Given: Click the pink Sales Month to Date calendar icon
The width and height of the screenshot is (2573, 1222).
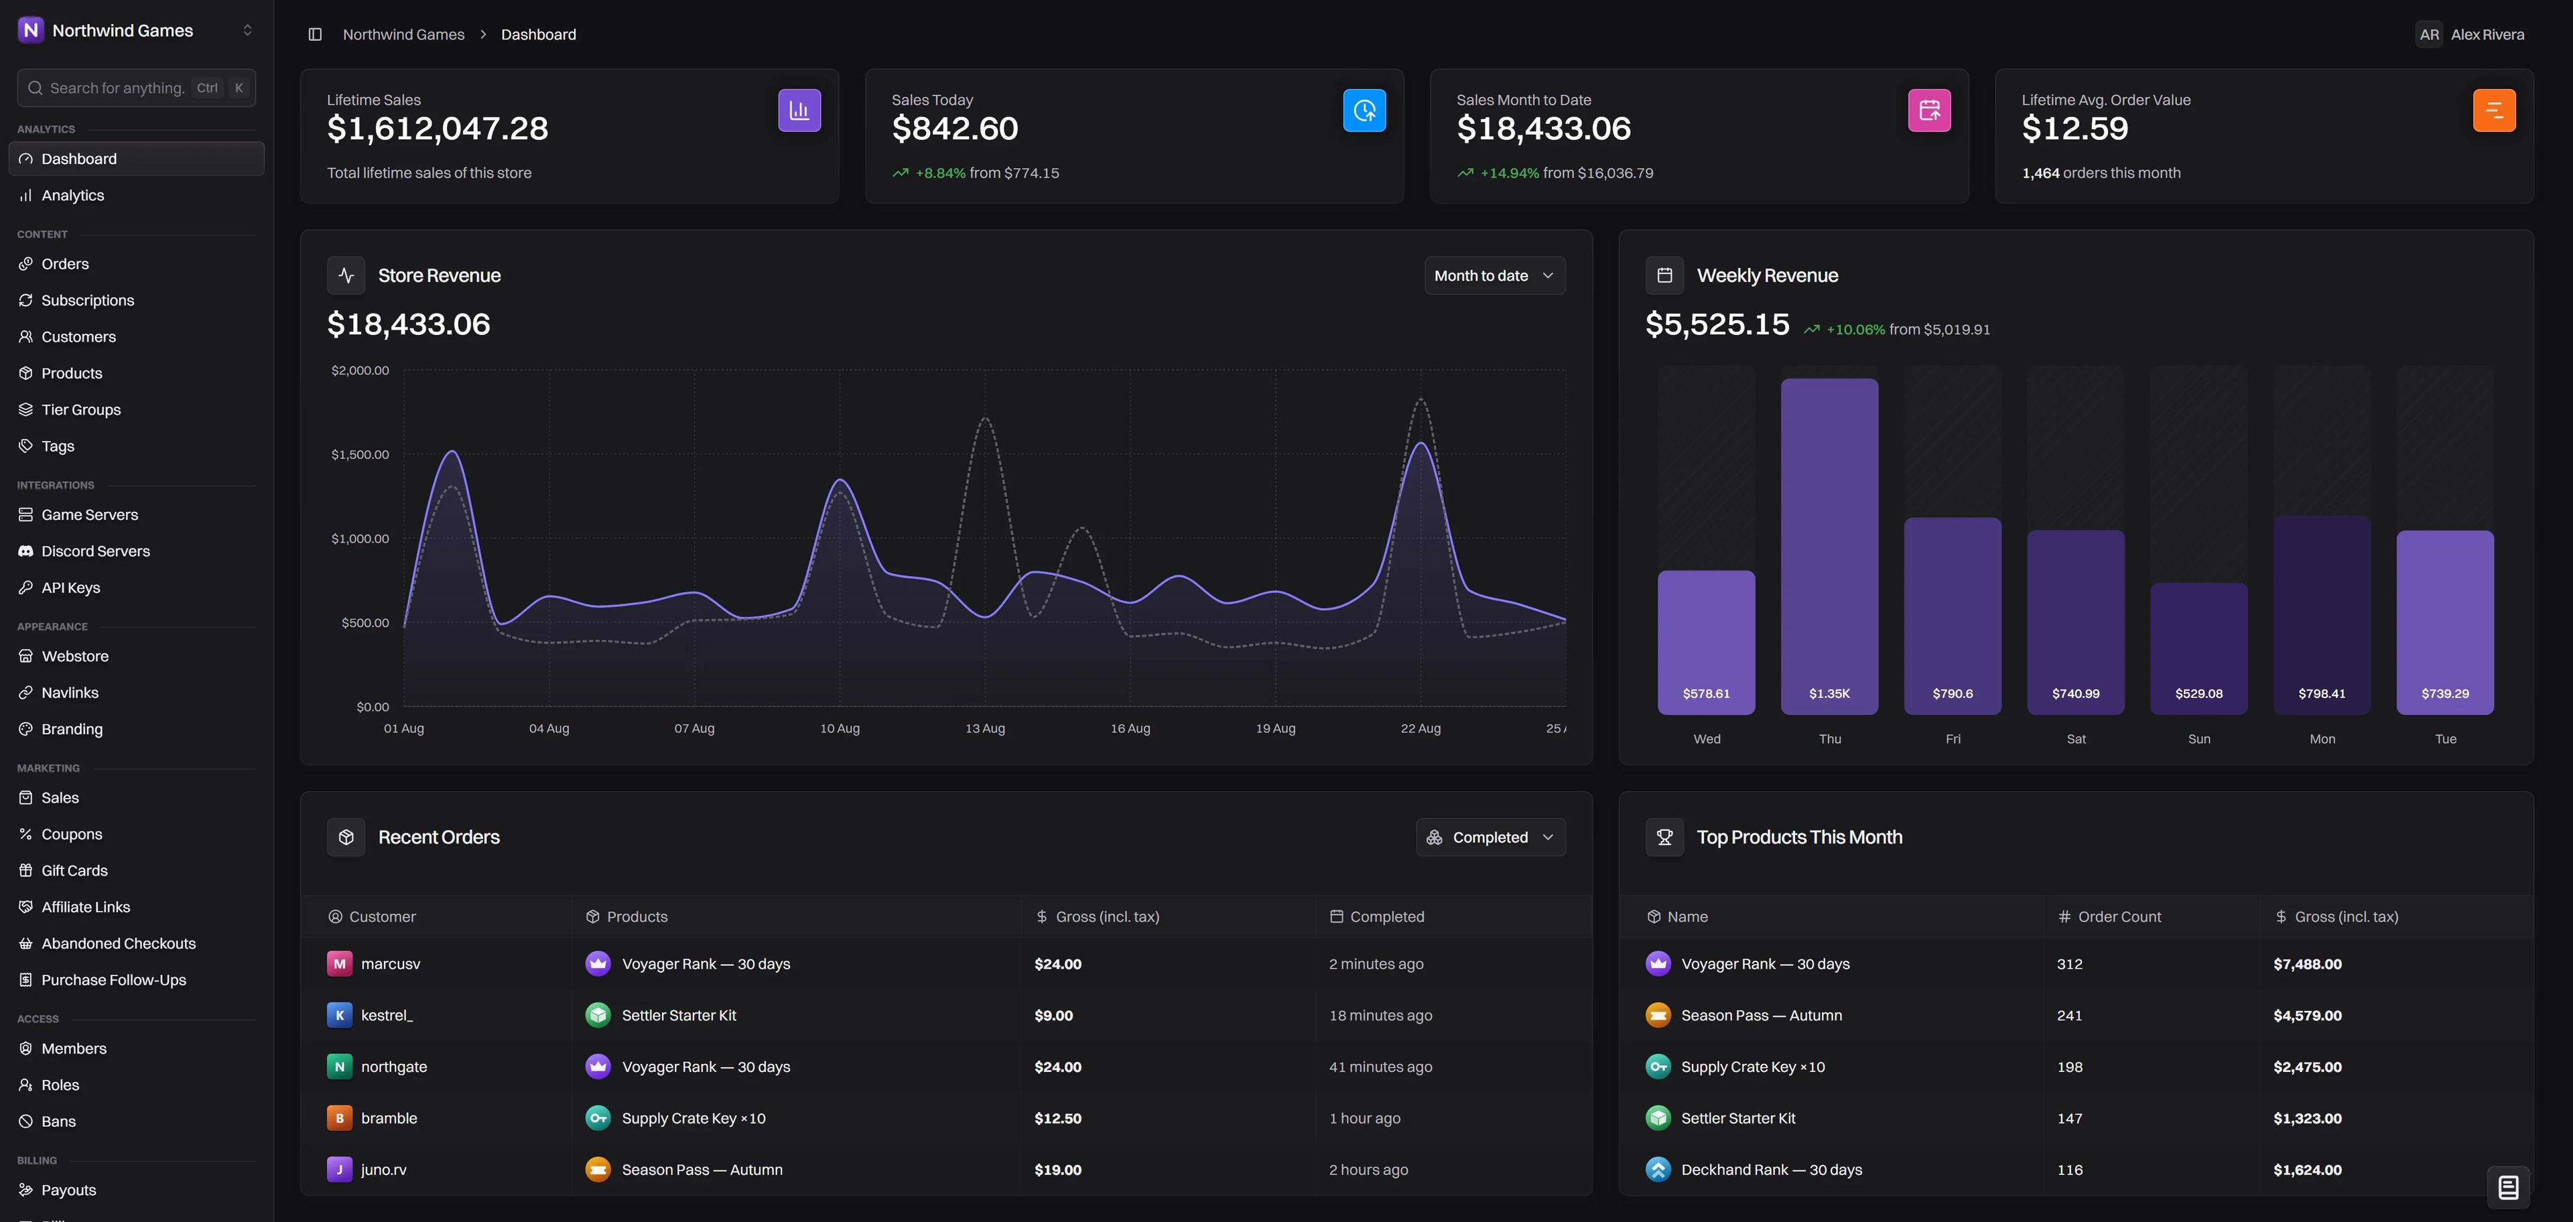Looking at the screenshot, I should click(1929, 110).
